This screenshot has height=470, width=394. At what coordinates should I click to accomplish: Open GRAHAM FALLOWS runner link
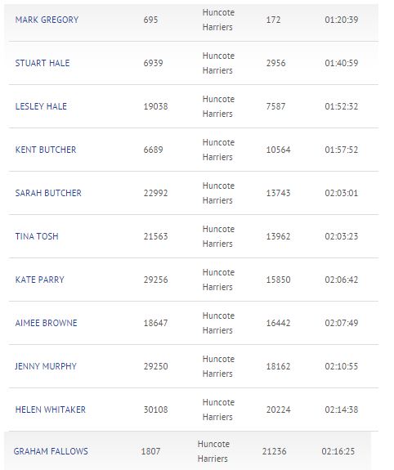point(51,451)
